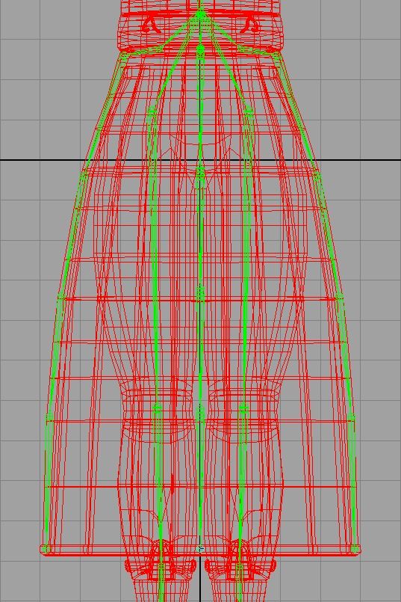401x602 pixels.
Task: Click center skirt bone end at hem
Action: (200, 550)
